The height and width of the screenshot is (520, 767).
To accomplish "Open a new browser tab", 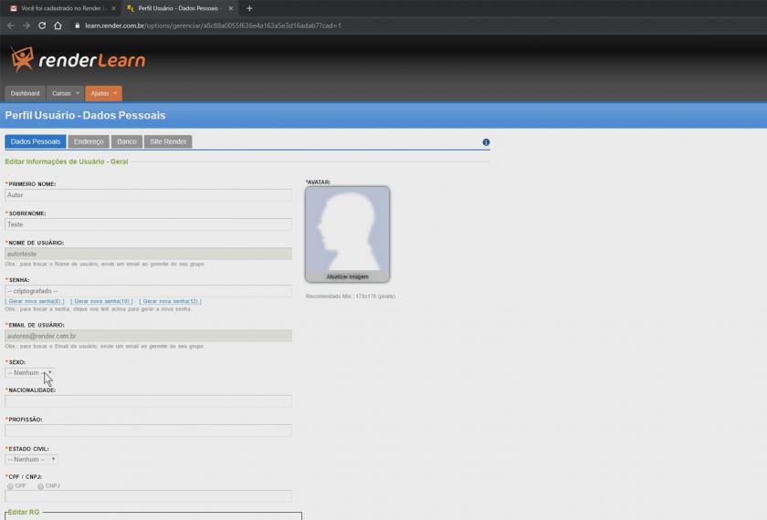I will click(249, 8).
